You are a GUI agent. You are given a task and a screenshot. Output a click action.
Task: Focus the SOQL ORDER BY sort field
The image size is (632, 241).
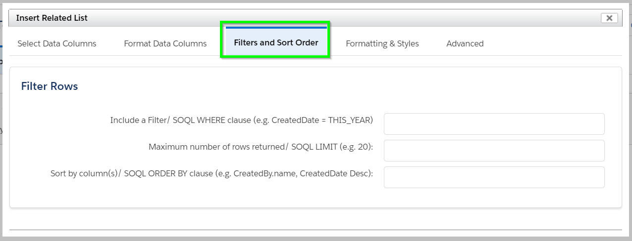494,177
